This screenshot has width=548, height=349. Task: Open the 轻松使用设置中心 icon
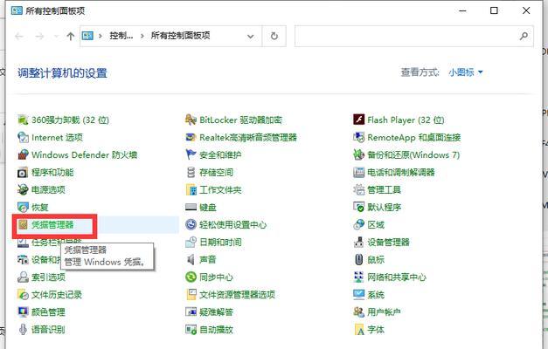[191, 225]
